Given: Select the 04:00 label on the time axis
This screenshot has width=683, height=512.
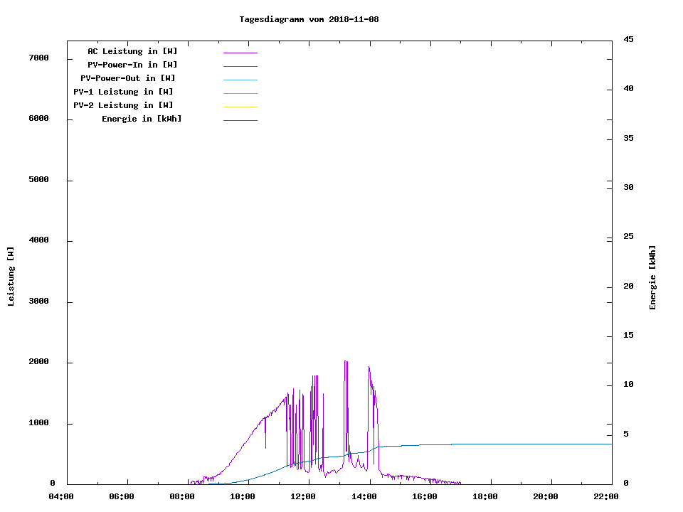Looking at the screenshot, I should tap(61, 497).
